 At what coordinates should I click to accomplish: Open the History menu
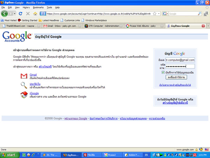(26, 7)
